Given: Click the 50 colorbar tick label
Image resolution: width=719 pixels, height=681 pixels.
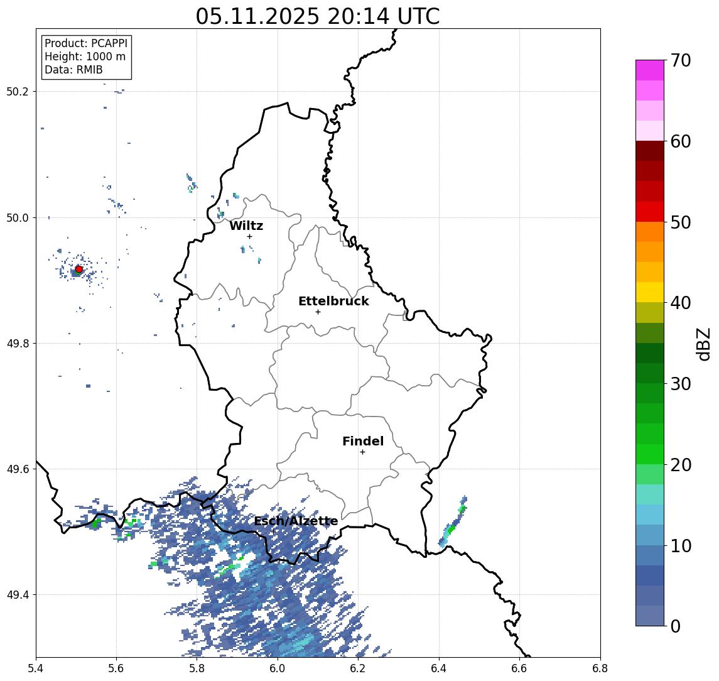Looking at the screenshot, I should click(x=681, y=222).
